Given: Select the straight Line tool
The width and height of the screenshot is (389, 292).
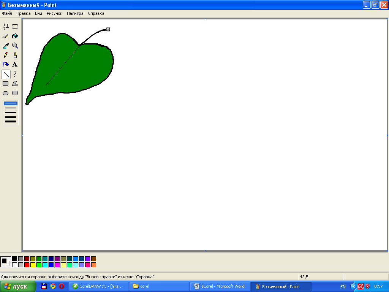Looking at the screenshot, I should 6,74.
